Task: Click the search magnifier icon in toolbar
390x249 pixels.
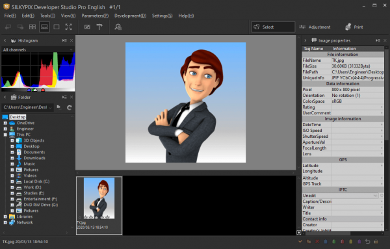Action: (118, 27)
